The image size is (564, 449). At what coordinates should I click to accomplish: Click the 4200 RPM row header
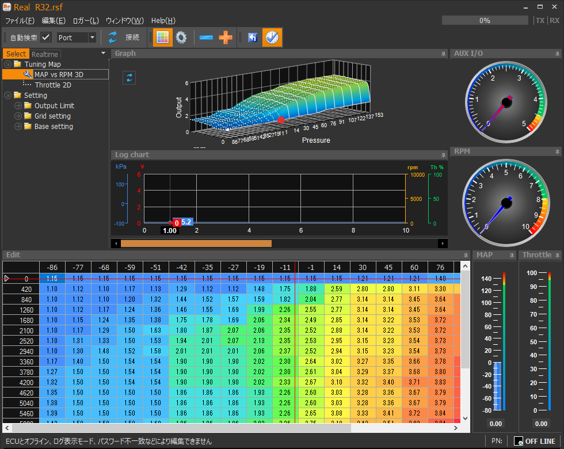click(x=21, y=382)
